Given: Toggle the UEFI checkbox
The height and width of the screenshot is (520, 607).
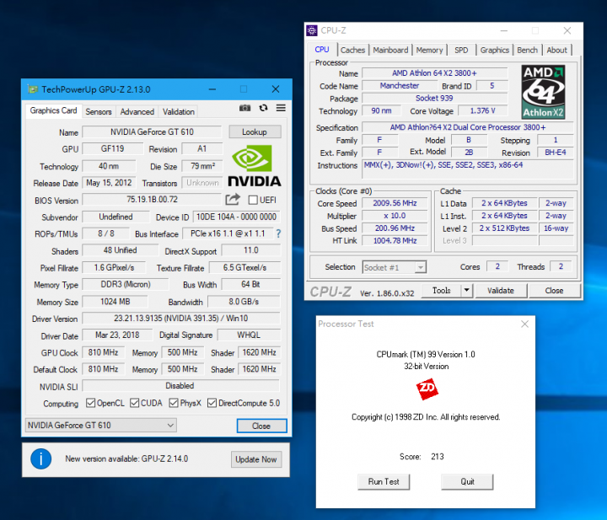Looking at the screenshot, I should 253,200.
